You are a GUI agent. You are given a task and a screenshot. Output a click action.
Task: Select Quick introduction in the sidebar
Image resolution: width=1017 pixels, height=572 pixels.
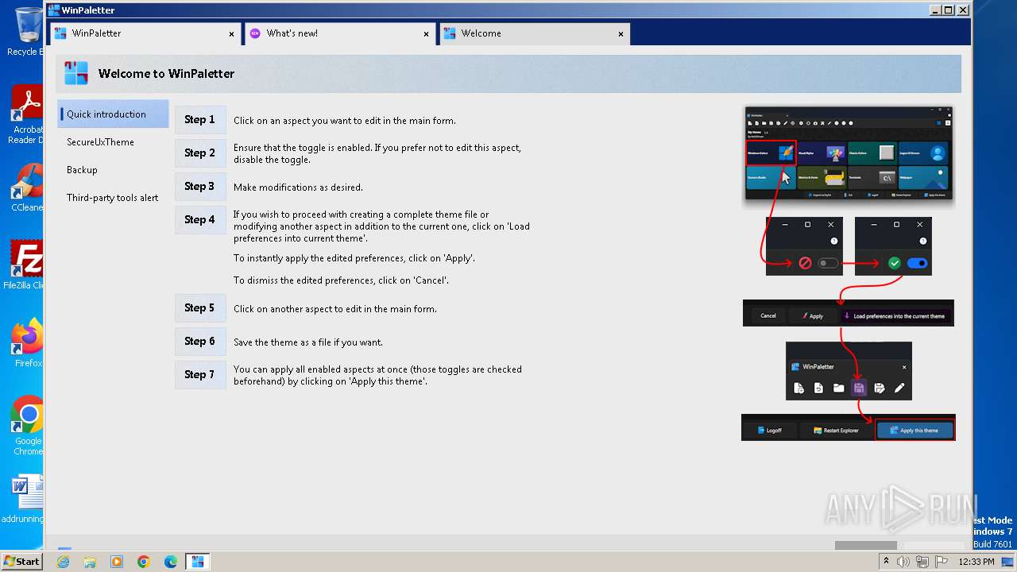(113, 114)
